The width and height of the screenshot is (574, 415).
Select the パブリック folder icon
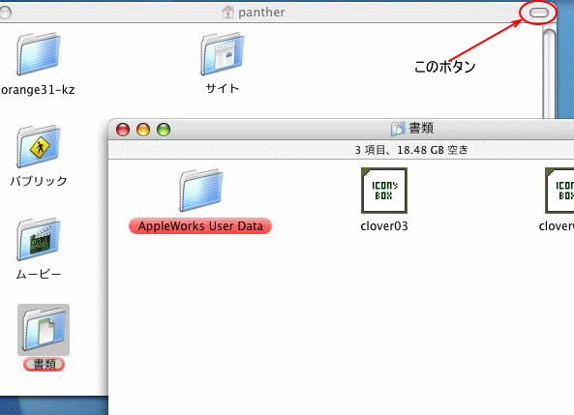38,146
